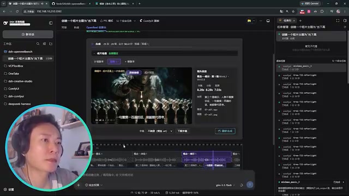Collapse the left sidebar with the panel icon
The image size is (349, 196).
[x=51, y=23]
